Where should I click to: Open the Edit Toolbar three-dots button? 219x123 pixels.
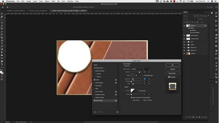tap(2, 67)
